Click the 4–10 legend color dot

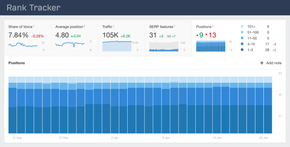(x=242, y=44)
